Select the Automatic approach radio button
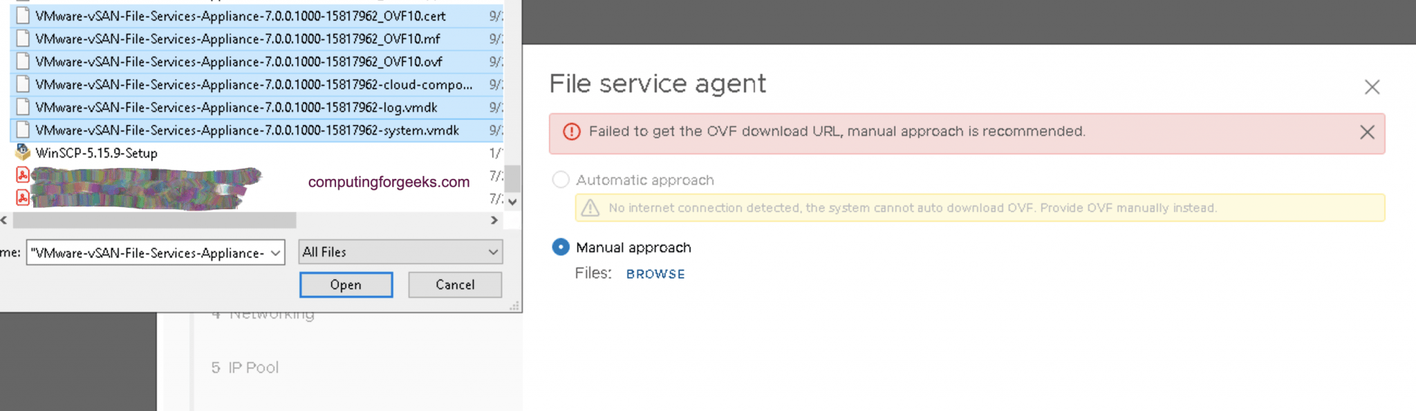The width and height of the screenshot is (1416, 411). pos(560,180)
